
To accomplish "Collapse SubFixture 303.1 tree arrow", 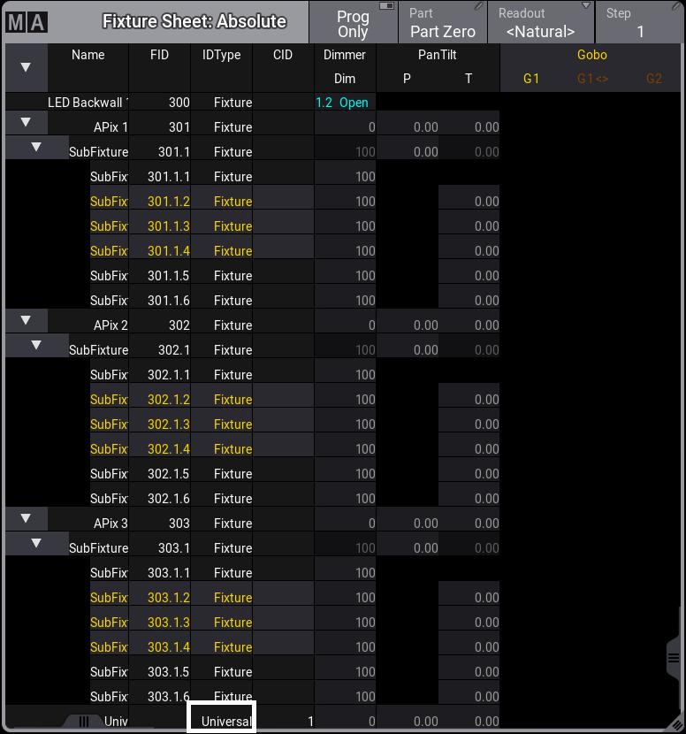I will tap(36, 543).
